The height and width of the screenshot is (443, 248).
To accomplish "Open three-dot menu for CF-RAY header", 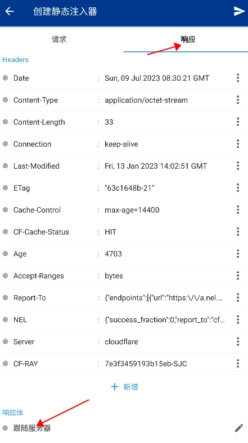I will (238, 363).
